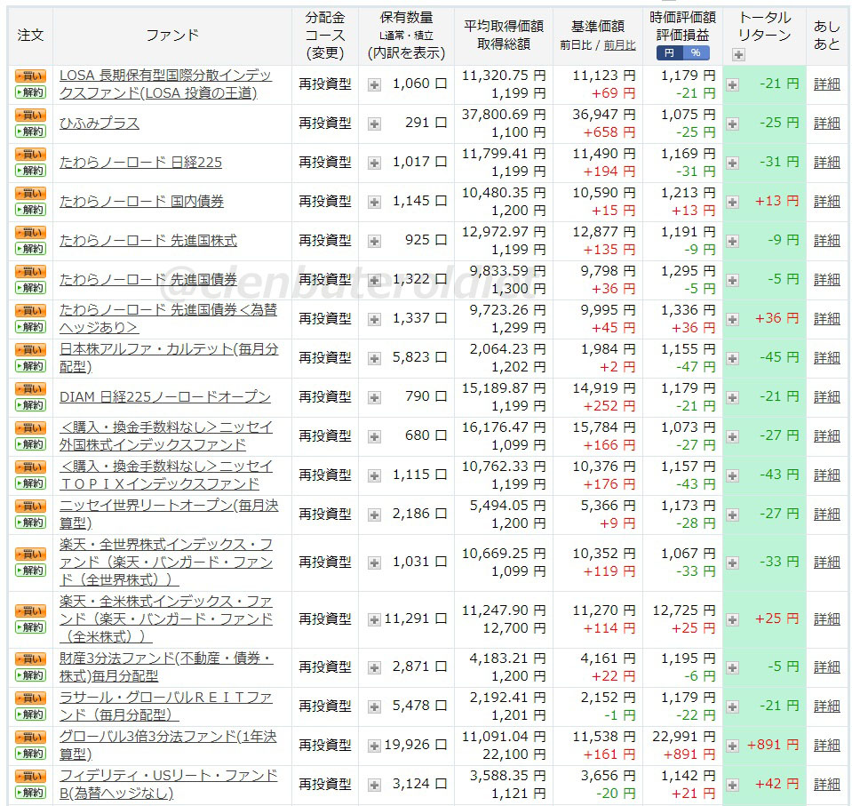Buy the LOSA 長期保有型 fund with 買い
Viewport: 852px width, 806px height.
[x=30, y=76]
